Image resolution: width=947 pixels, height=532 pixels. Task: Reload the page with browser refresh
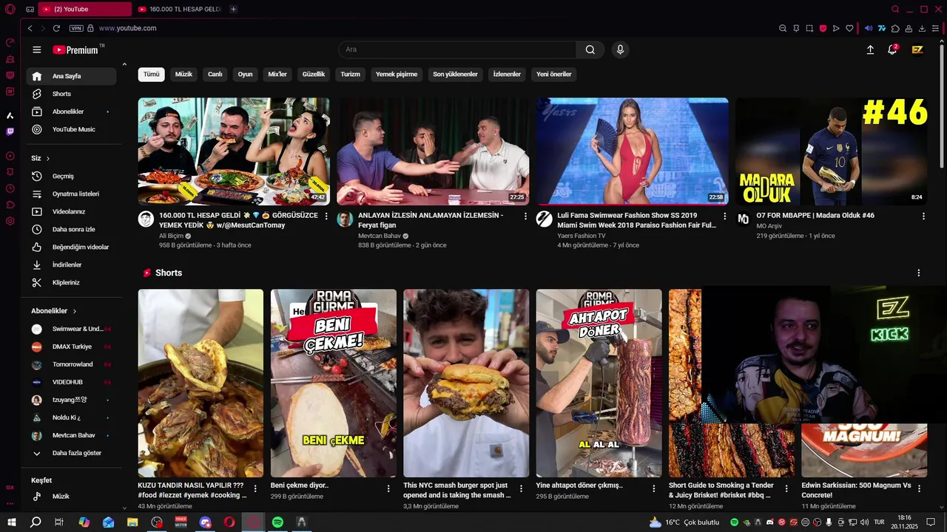(56, 28)
